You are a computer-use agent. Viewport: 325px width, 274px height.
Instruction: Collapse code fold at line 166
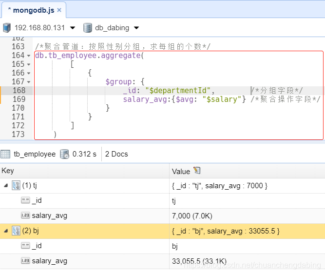29,73
